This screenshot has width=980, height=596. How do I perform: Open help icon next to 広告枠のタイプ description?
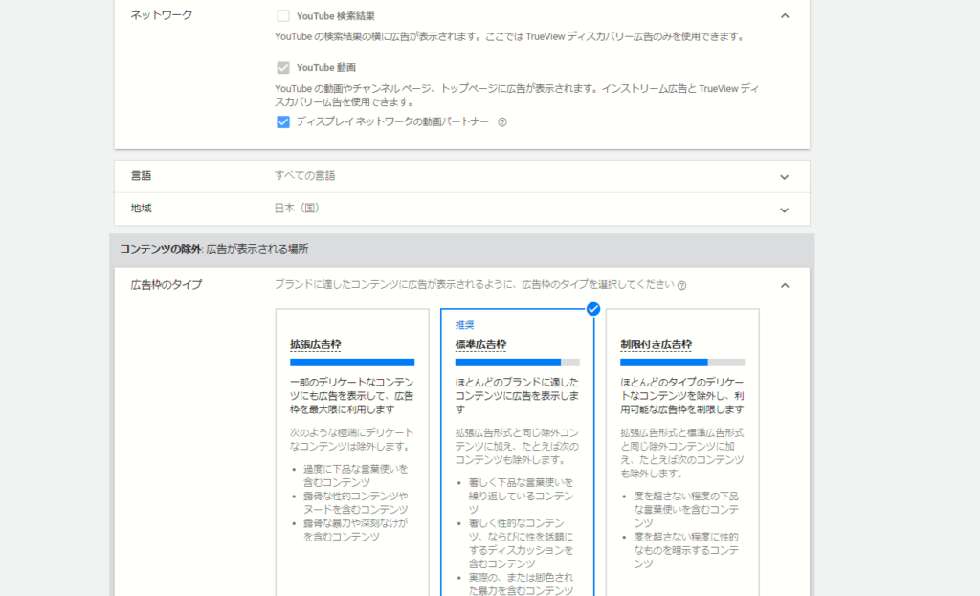(x=681, y=285)
